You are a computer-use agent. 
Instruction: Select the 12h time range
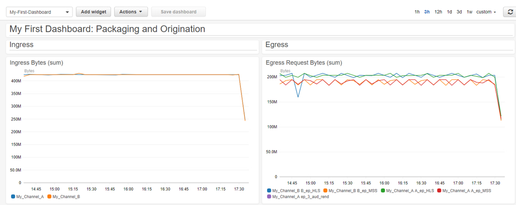pyautogui.click(x=438, y=12)
